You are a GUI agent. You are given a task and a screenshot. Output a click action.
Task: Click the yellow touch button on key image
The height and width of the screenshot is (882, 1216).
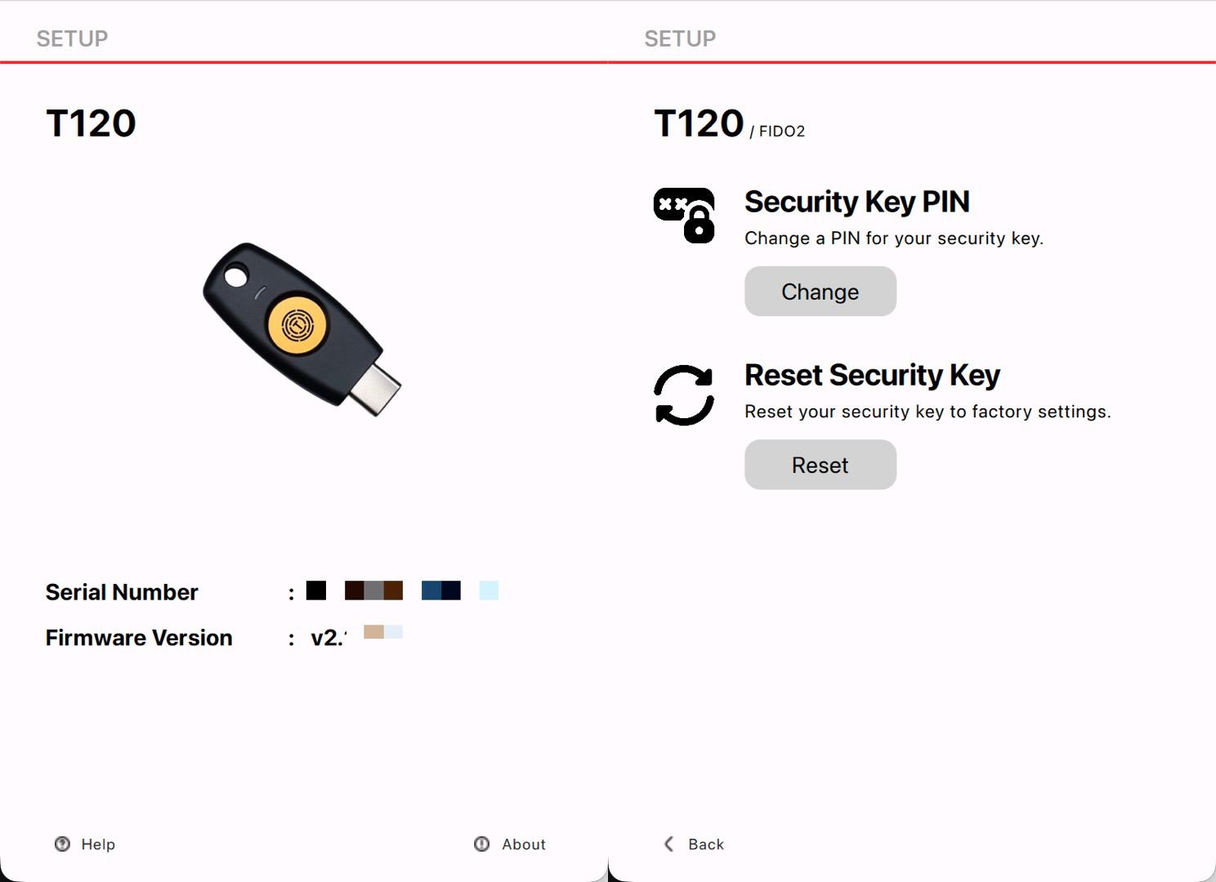click(x=297, y=326)
